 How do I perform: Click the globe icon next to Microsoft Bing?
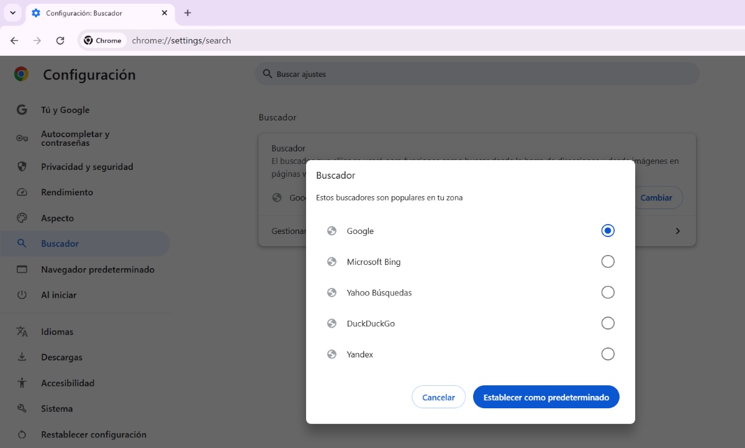pos(332,262)
